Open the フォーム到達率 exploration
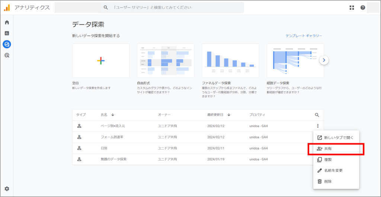This screenshot has height=197, width=381. click(112, 137)
